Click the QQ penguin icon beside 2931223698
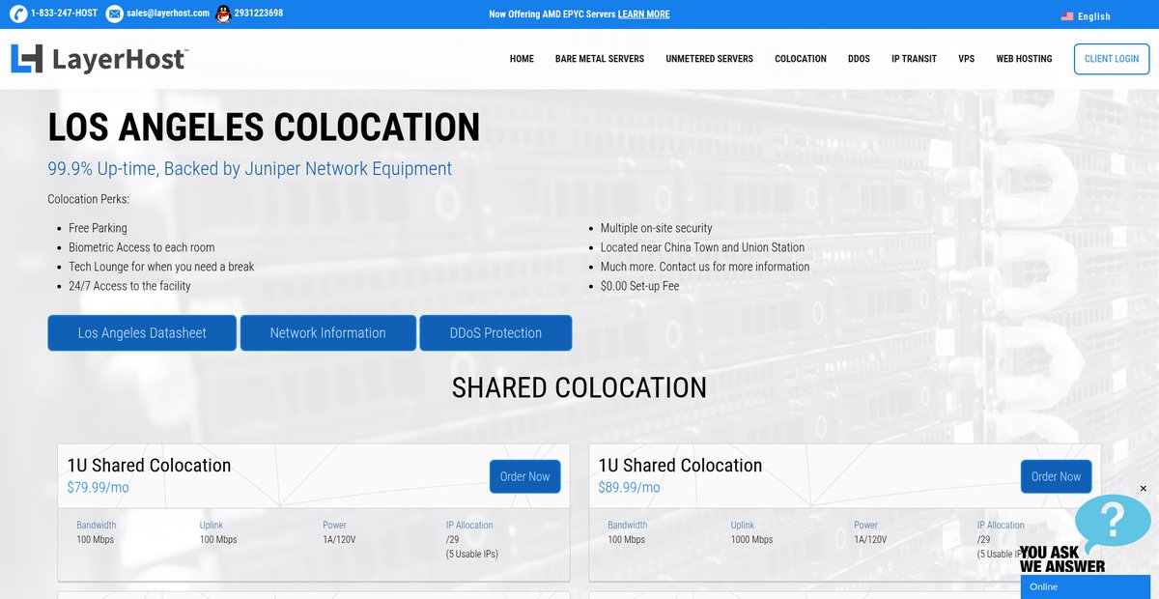 click(x=223, y=14)
